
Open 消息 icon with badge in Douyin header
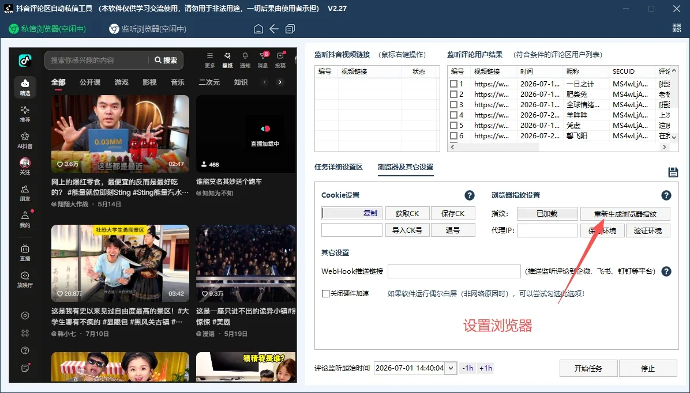point(262,60)
